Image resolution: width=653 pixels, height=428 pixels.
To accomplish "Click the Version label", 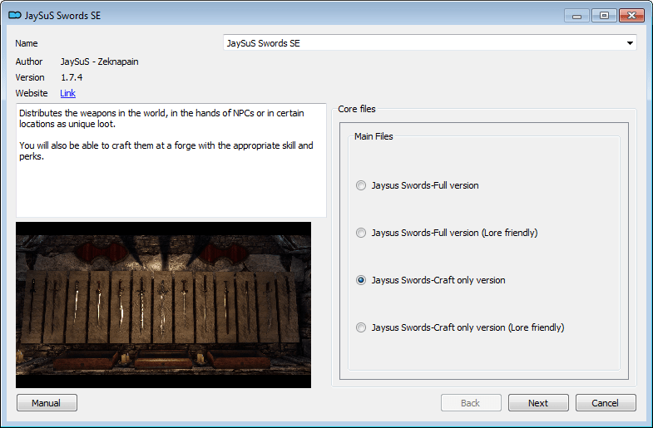I will point(30,77).
